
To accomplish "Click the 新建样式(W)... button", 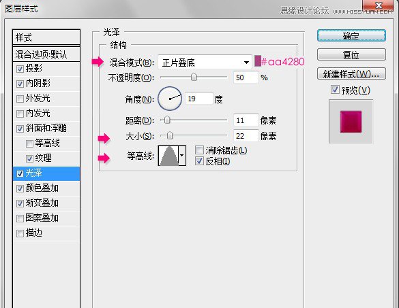I will (x=351, y=74).
